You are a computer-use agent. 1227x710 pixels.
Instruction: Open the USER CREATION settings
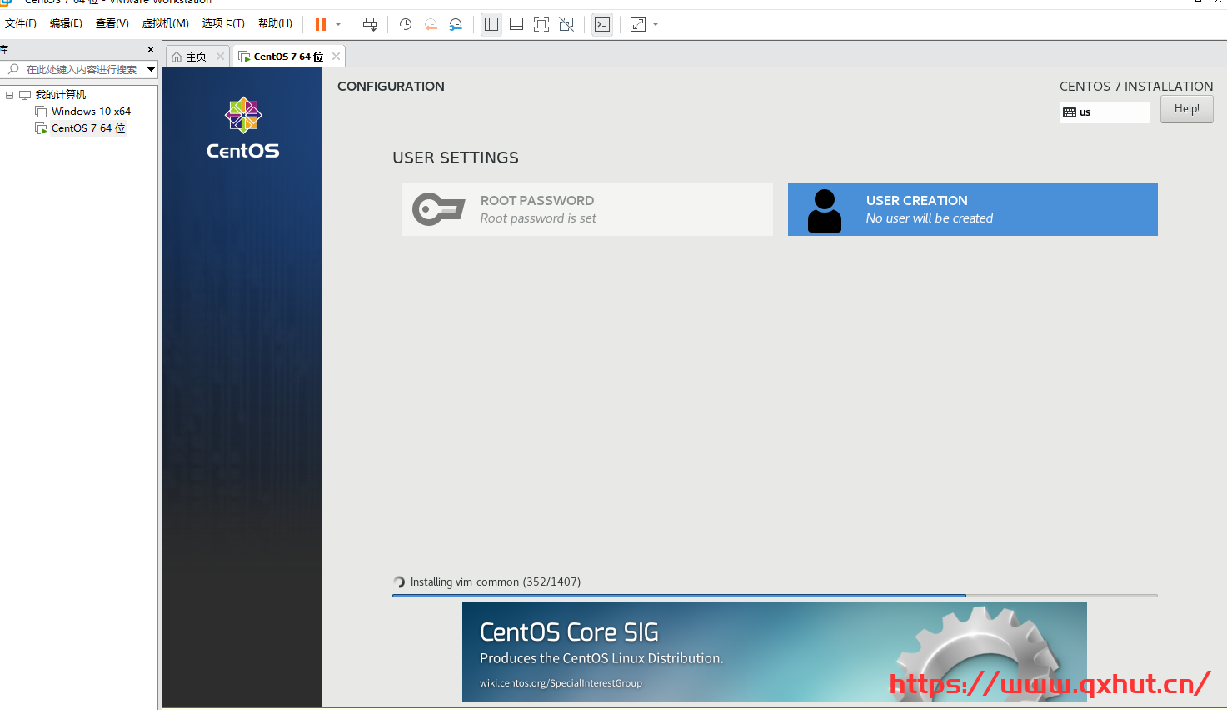click(972, 209)
